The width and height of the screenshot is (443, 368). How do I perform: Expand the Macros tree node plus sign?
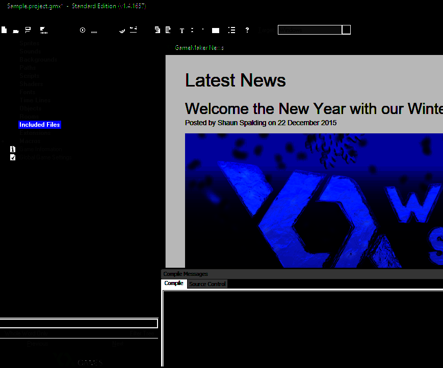click(3, 141)
